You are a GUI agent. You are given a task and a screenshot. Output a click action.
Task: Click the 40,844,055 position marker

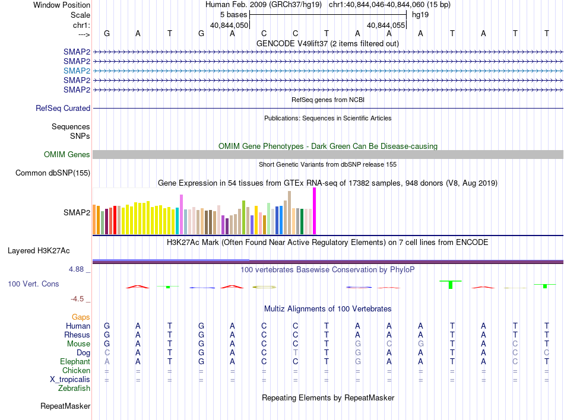pos(386,25)
